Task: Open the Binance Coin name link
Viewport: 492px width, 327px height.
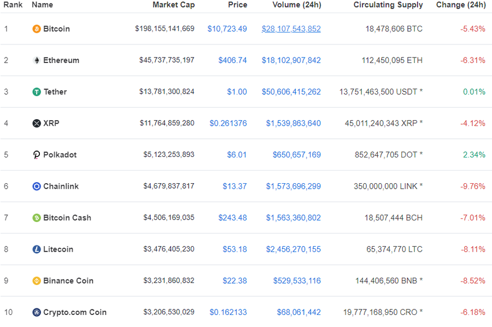Action: [68, 281]
